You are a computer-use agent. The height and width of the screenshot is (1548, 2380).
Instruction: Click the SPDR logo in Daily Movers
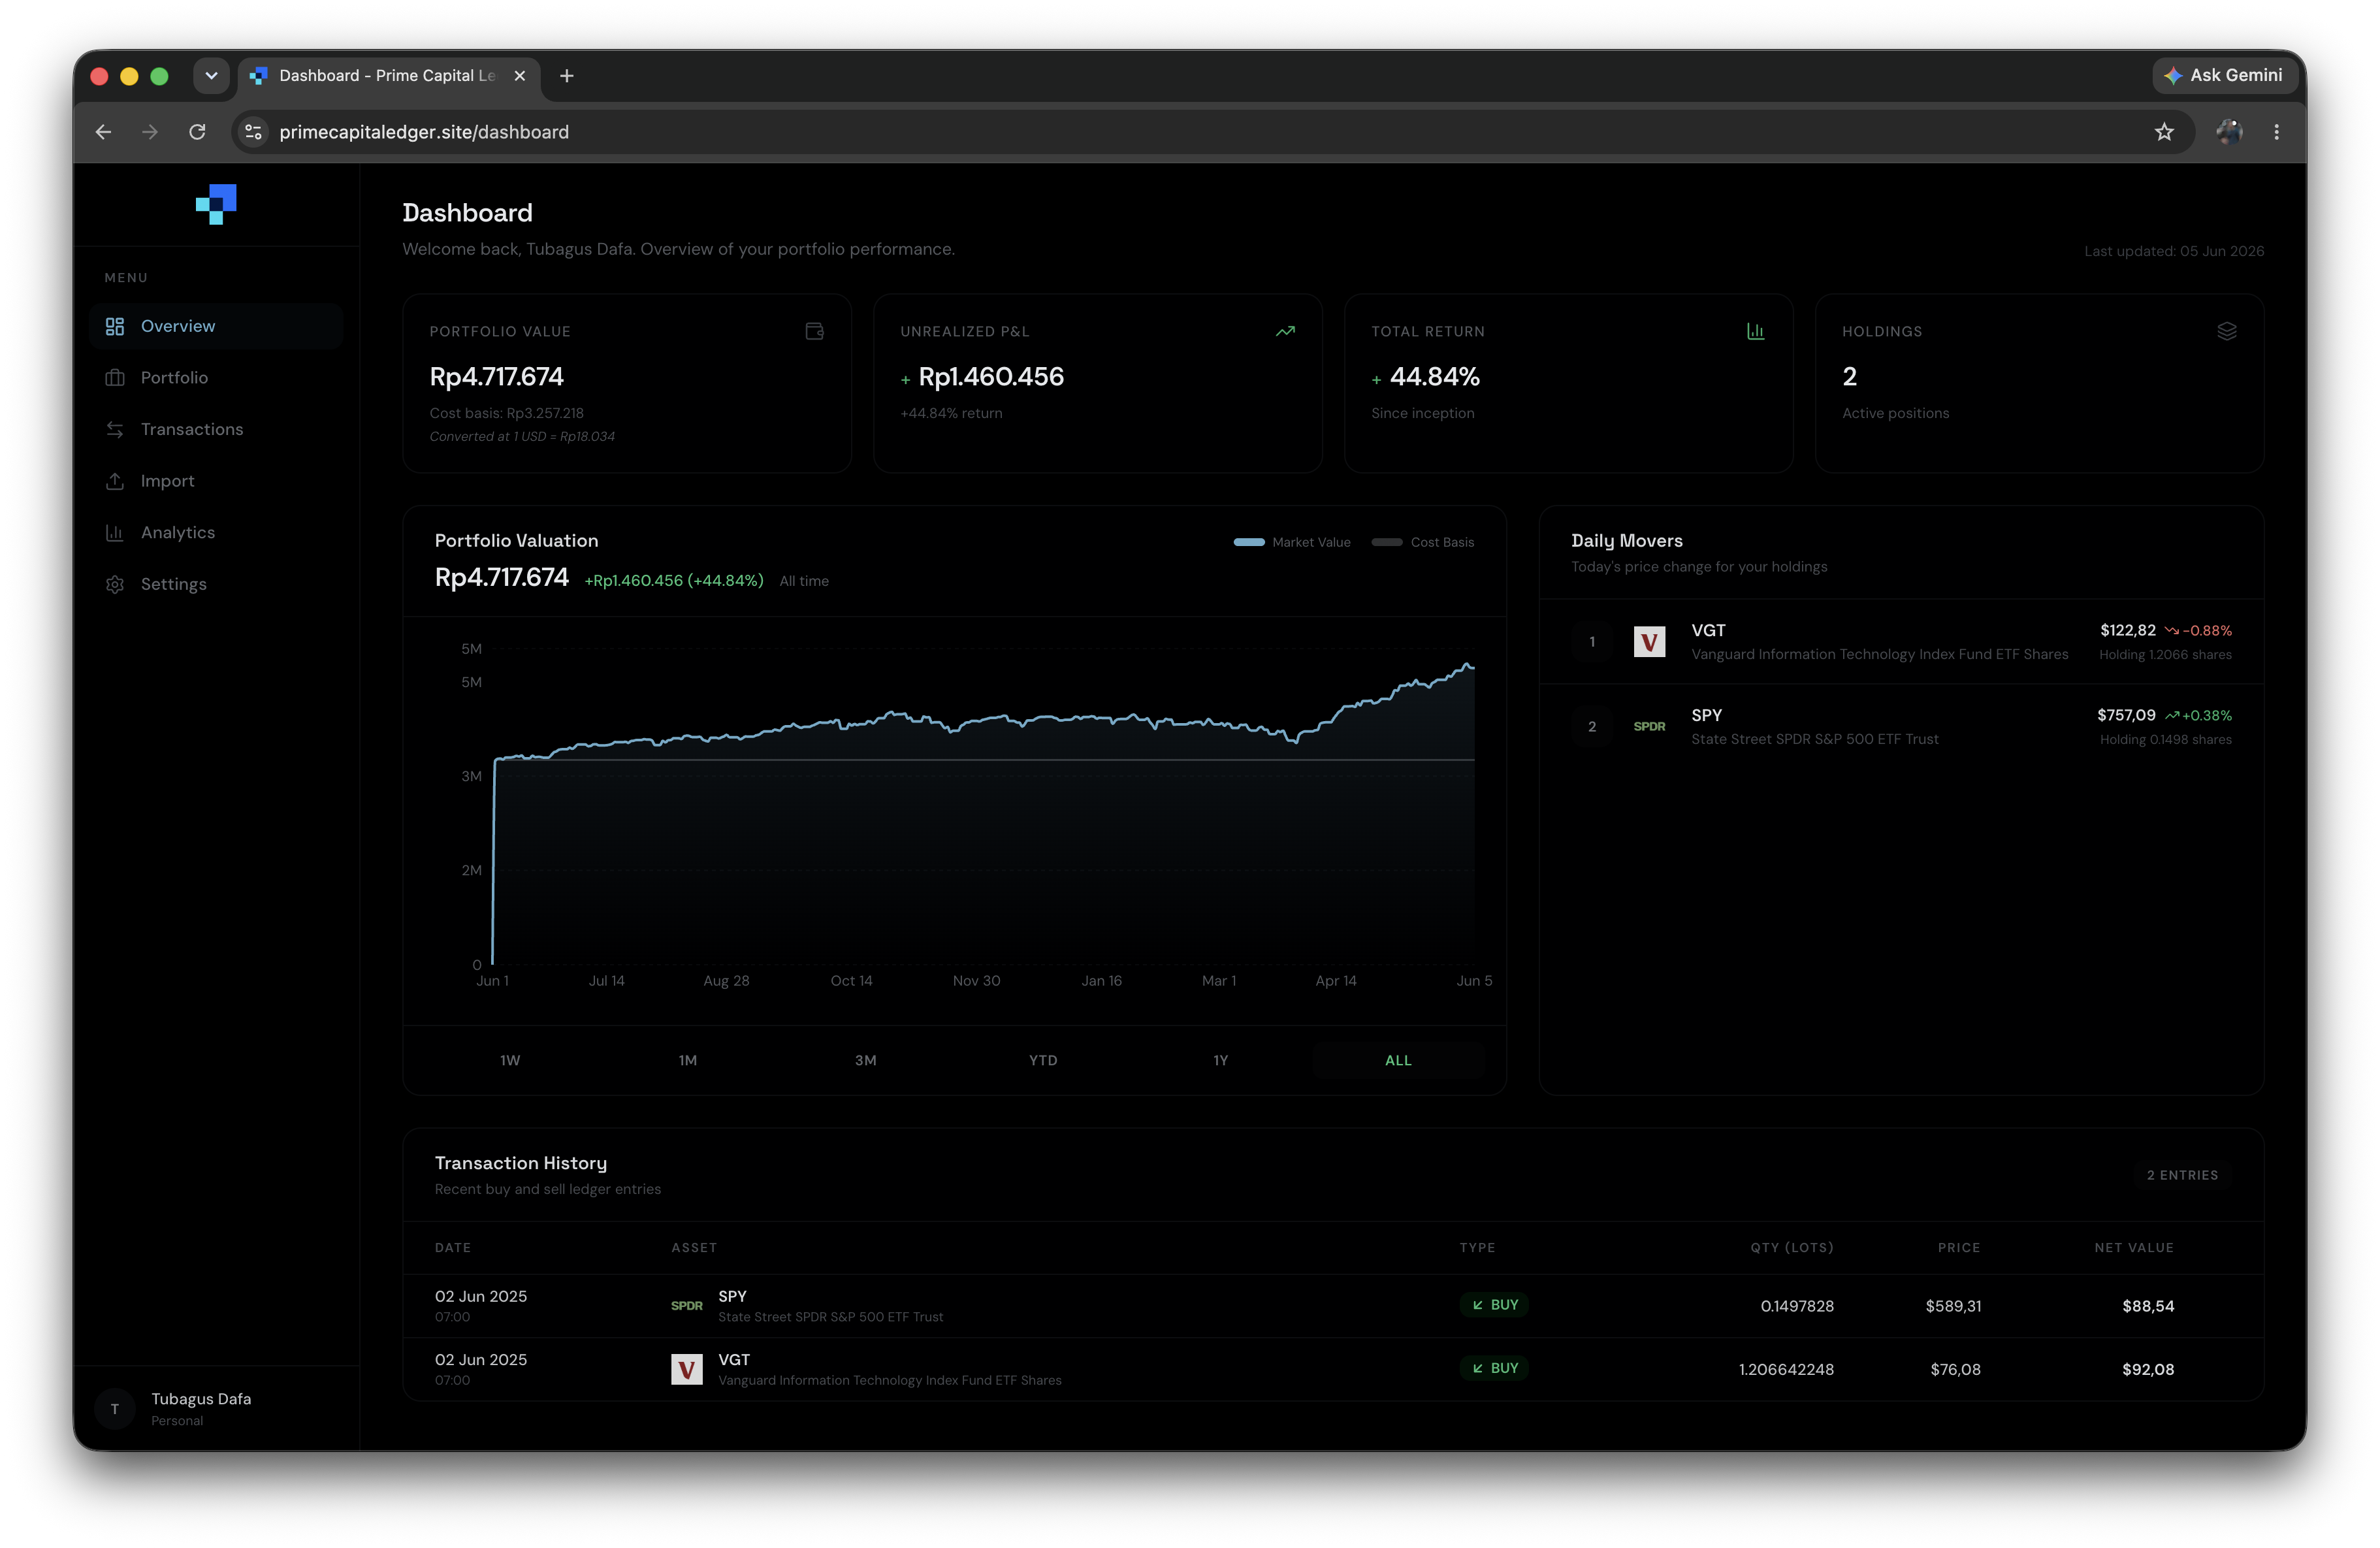[1650, 727]
